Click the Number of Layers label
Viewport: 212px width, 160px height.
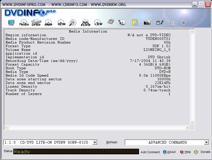23,94
